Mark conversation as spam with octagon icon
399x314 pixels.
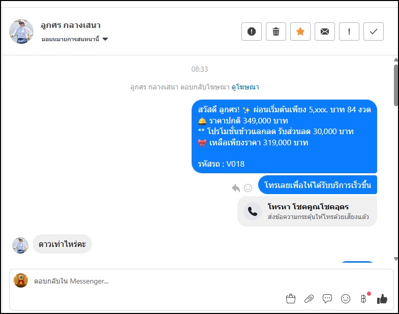(252, 32)
